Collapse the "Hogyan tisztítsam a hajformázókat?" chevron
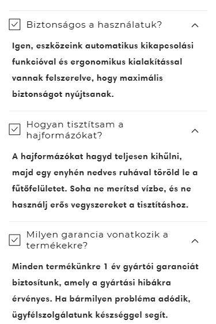Screen dimensions: 216x324 coord(195,131)
